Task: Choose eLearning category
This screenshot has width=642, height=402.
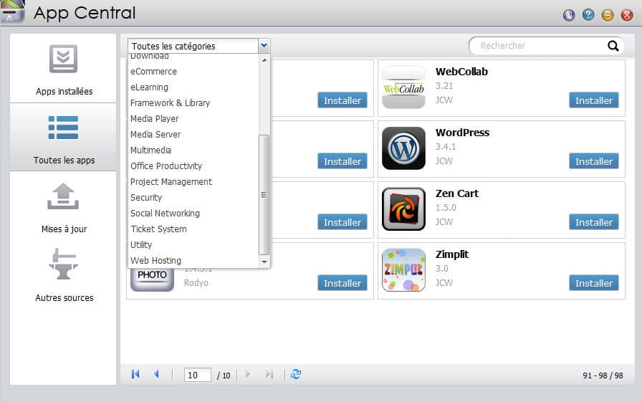Action: click(193, 87)
